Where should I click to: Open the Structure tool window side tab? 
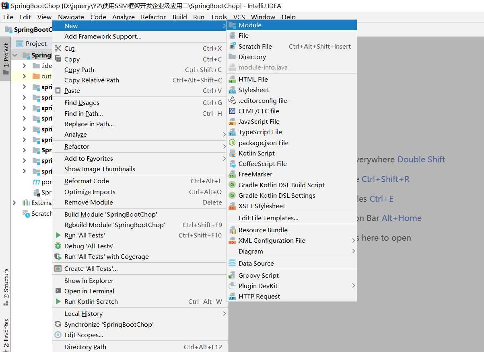point(6,287)
